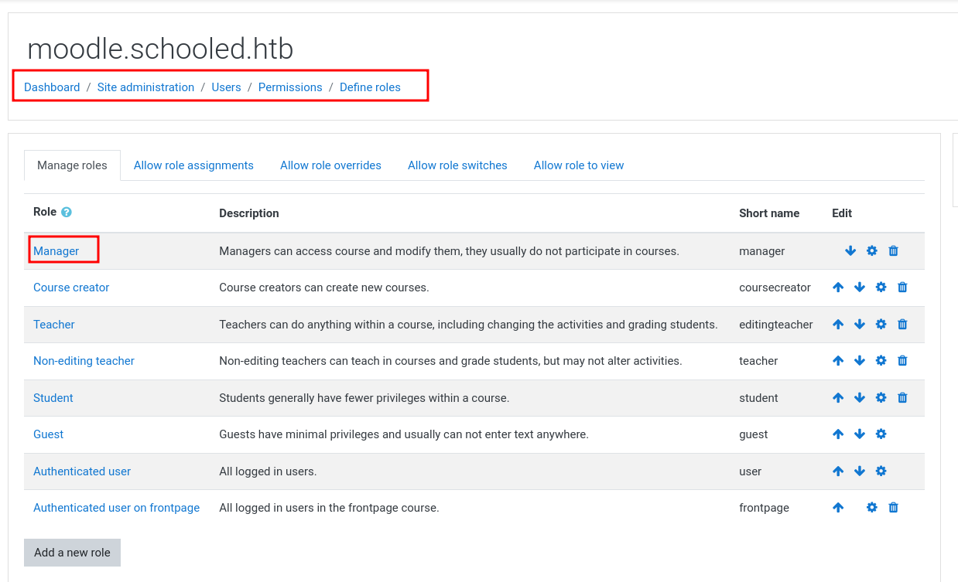This screenshot has width=958, height=582.
Task: Edit Guest role gear icon
Action: [x=881, y=434]
